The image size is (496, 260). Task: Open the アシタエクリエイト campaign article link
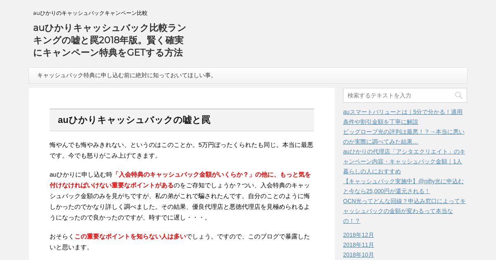click(x=404, y=161)
